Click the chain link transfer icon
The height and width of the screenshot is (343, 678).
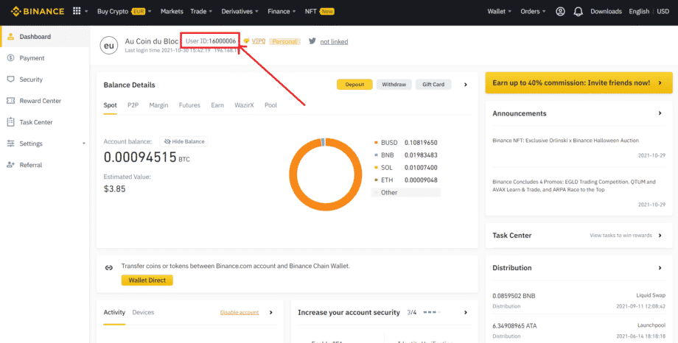coord(109,268)
